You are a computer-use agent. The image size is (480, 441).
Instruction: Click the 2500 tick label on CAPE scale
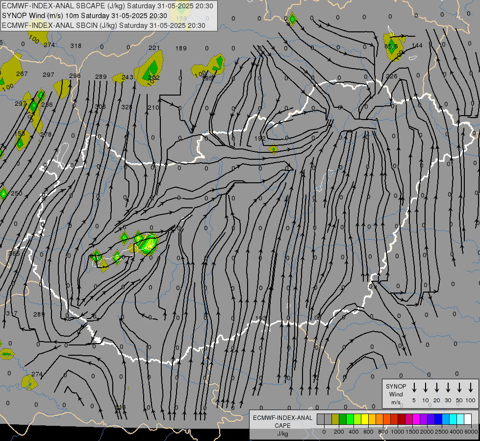pos(442,432)
